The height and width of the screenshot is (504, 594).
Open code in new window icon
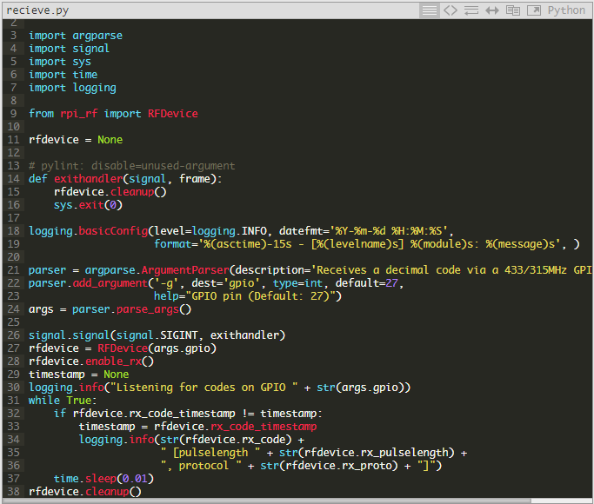[534, 10]
